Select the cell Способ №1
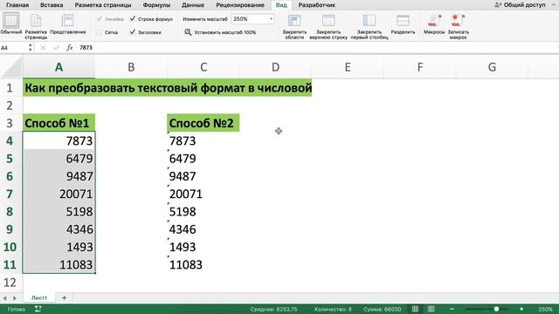Image resolution: width=559 pixels, height=314 pixels. click(59, 123)
